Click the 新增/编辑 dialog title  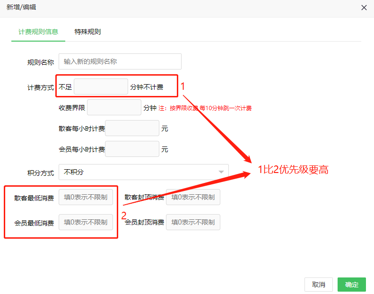21,8
